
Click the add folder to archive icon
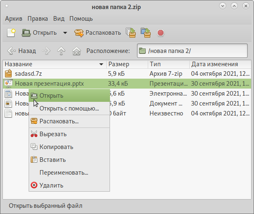pyautogui.click(x=145, y=33)
